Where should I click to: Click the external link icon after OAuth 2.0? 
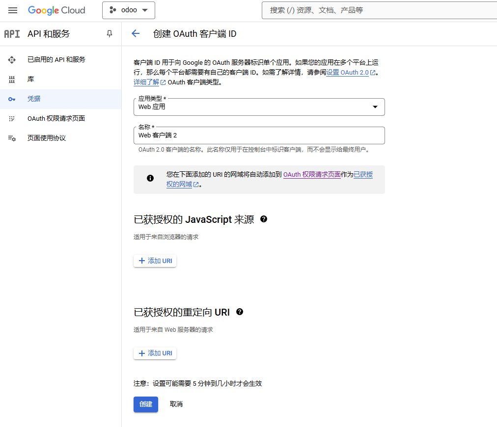pyautogui.click(x=373, y=73)
